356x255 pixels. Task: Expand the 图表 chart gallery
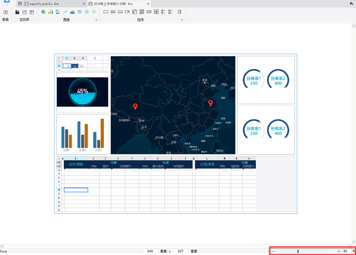pyautogui.click(x=96, y=20)
